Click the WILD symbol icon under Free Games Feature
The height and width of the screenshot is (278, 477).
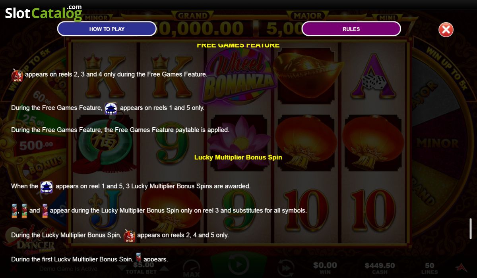pyautogui.click(x=17, y=75)
